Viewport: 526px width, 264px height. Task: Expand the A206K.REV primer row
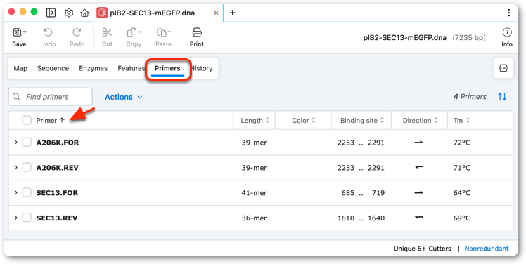15,168
